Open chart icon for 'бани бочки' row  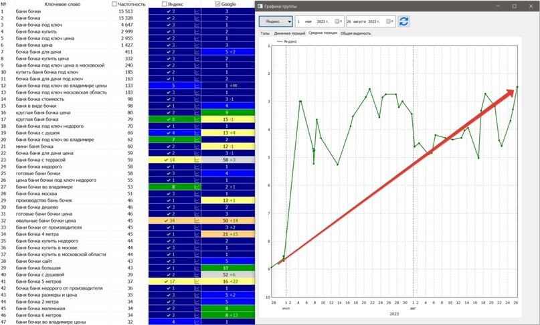click(x=197, y=11)
